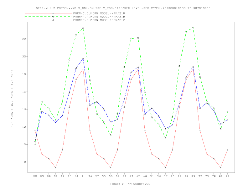
Task: Click the x-axis tick label 36
Action: tap(117, 176)
